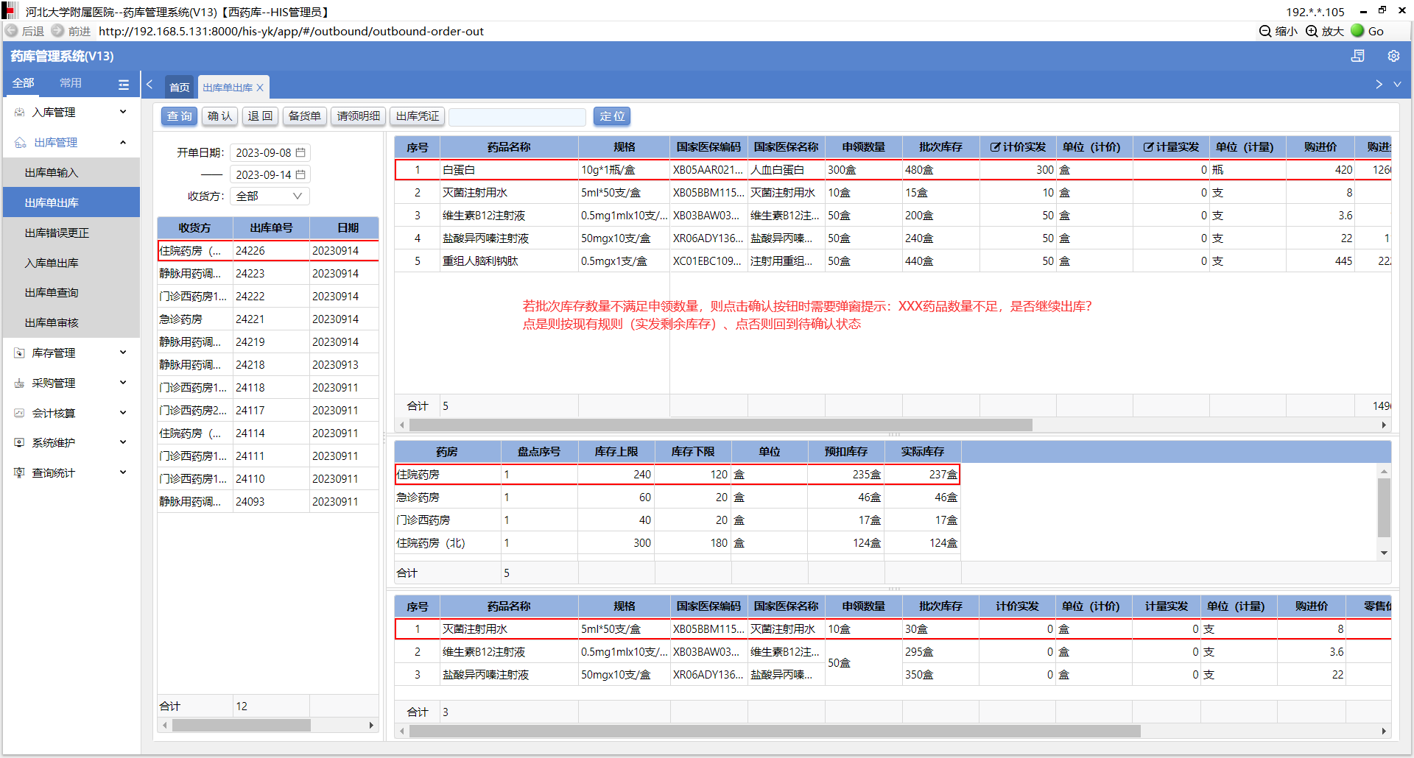Viewport: 1414px width, 758px height.
Task: Click the document icon beside settings gear
Action: click(1358, 56)
